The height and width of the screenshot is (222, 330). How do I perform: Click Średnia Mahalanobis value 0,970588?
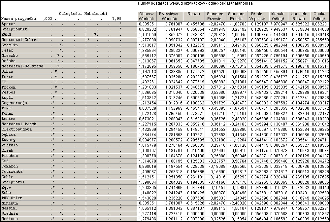click(279, 213)
